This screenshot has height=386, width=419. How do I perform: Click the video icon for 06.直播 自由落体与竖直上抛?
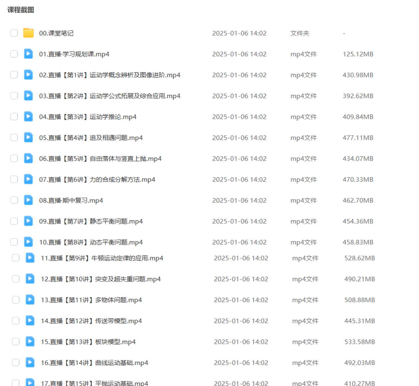coord(28,158)
